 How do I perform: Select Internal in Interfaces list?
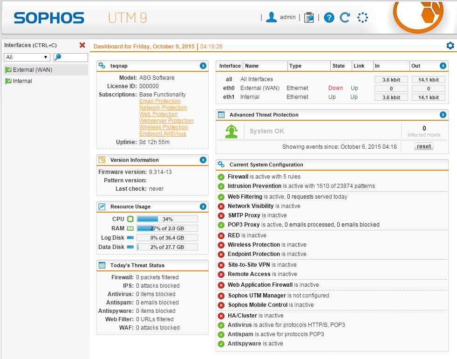[x=46, y=81]
